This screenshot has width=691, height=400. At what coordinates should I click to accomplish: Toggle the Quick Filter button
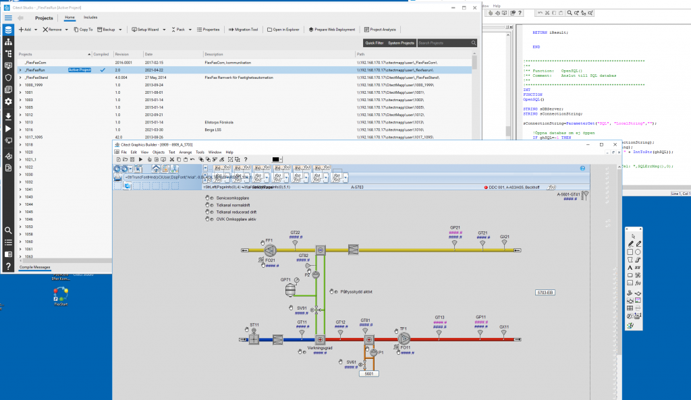(x=374, y=42)
